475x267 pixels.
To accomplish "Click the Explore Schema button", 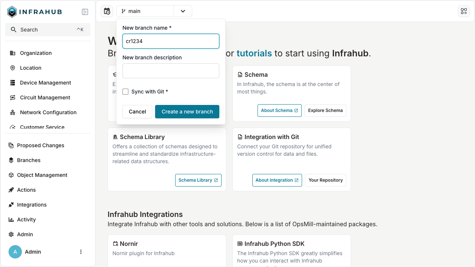I will [x=325, y=111].
